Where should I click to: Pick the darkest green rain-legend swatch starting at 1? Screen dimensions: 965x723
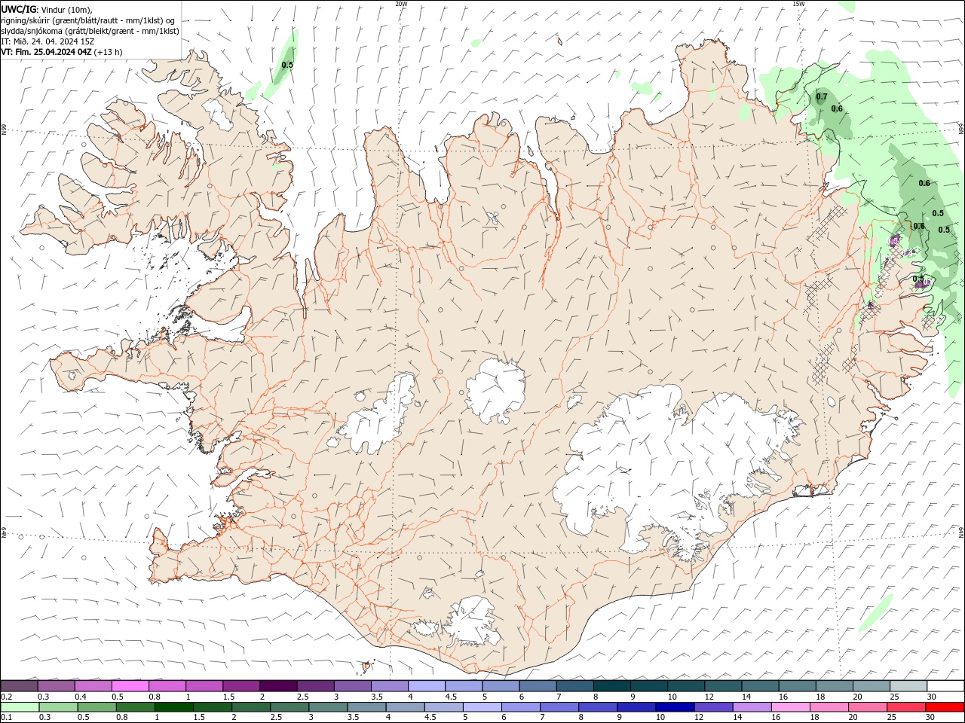[x=174, y=707]
